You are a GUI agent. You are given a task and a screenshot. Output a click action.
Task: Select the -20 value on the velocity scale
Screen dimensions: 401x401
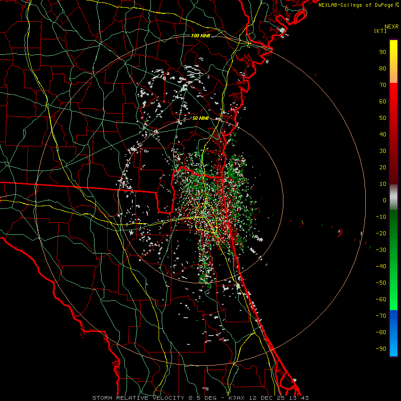click(381, 233)
